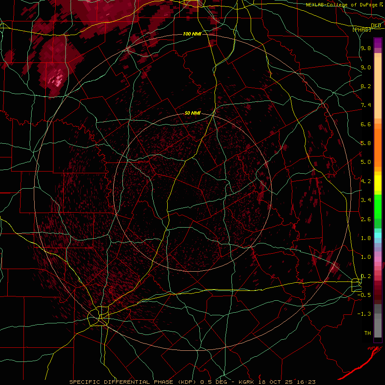Screen dimensions: 385x385
Task: Click the 9.8 scale value
Action: pos(366,48)
